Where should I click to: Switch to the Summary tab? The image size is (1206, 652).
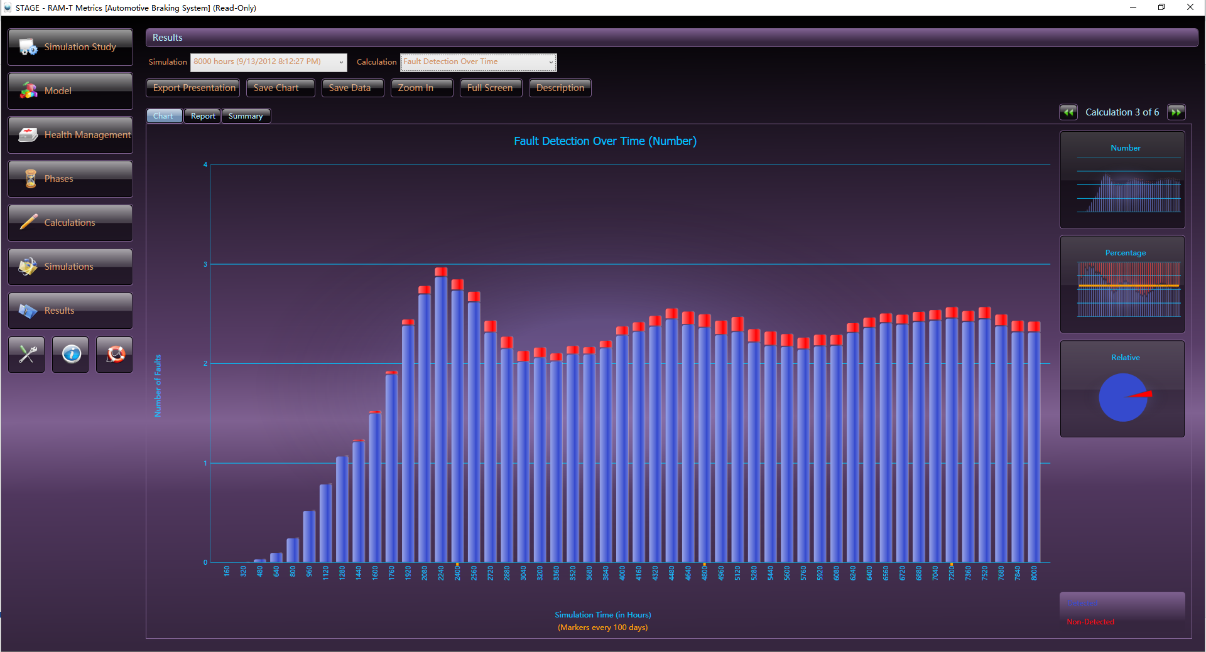(x=246, y=116)
